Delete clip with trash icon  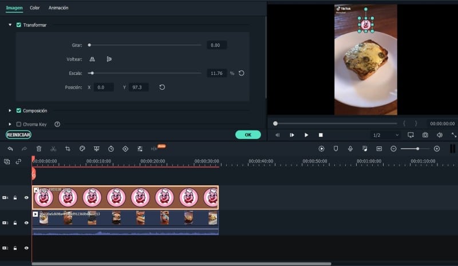point(39,149)
